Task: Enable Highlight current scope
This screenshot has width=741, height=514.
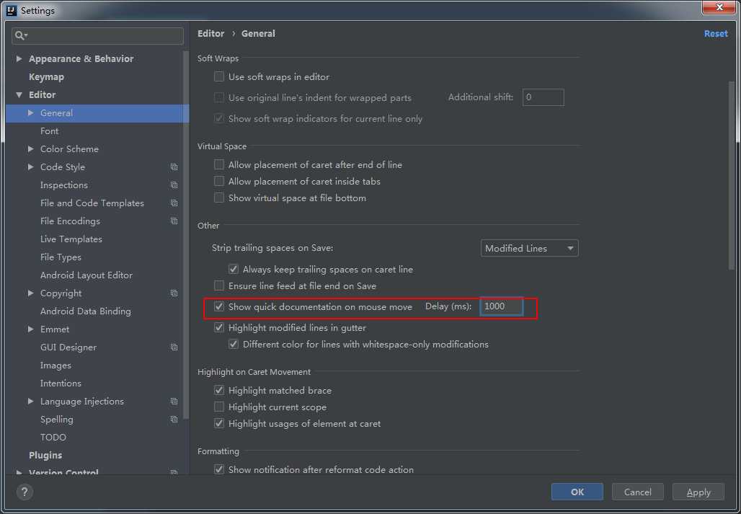Action: click(x=219, y=407)
